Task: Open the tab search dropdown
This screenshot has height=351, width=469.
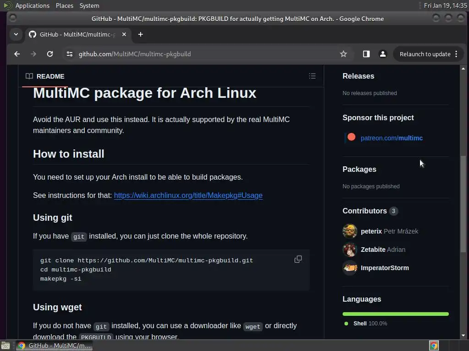Action: pyautogui.click(x=16, y=34)
